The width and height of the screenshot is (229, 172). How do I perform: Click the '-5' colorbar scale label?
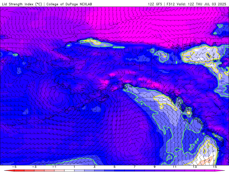[14, 167]
